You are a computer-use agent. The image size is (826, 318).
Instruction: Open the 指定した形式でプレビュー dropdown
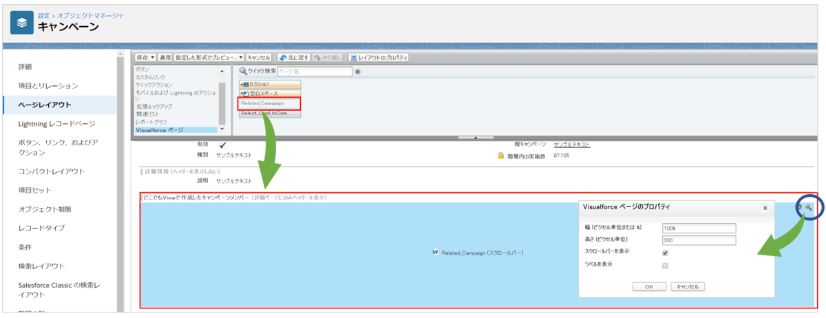[x=241, y=57]
